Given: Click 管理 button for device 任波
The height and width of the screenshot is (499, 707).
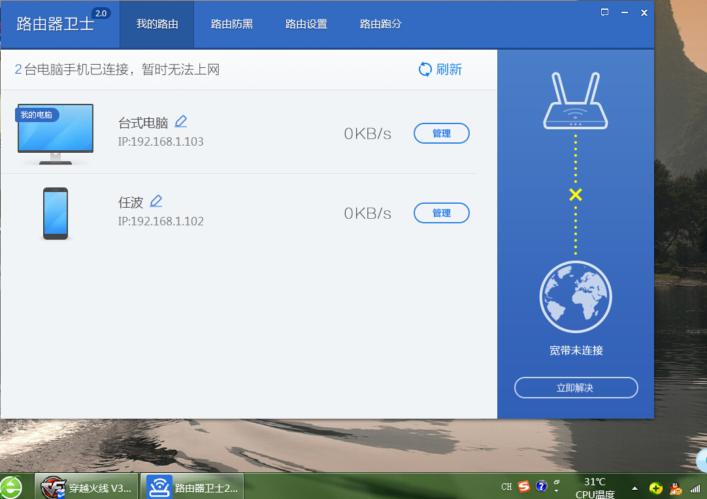Looking at the screenshot, I should tap(441, 212).
